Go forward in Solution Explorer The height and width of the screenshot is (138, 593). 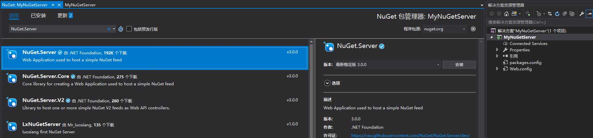pos(499,14)
